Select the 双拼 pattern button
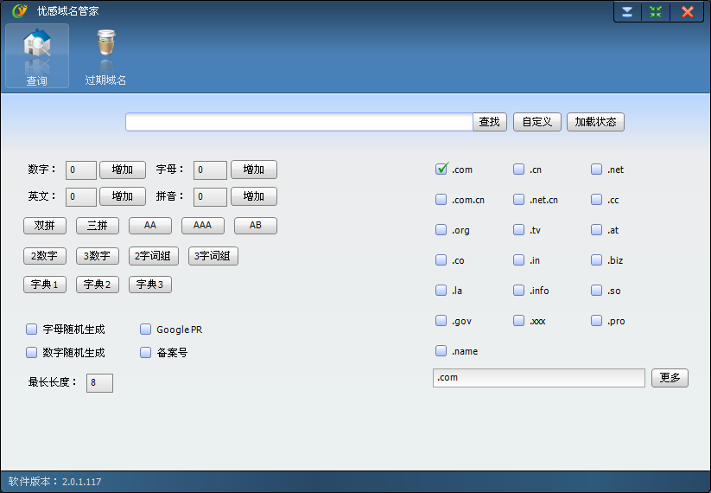711x493 pixels. pos(45,226)
